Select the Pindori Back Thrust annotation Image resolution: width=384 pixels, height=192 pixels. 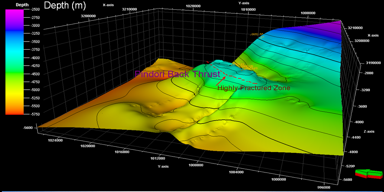click(172, 74)
